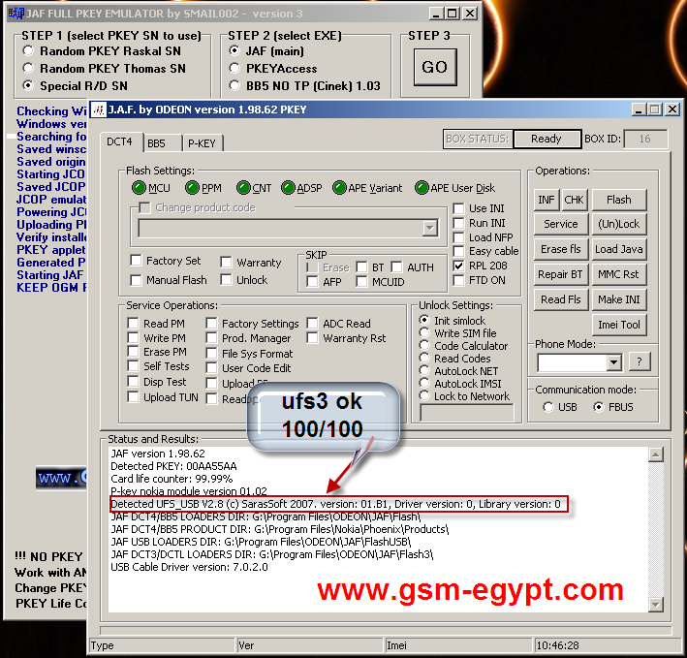687x658 pixels.
Task: Open the Imei Tool
Action: pyautogui.click(x=618, y=325)
